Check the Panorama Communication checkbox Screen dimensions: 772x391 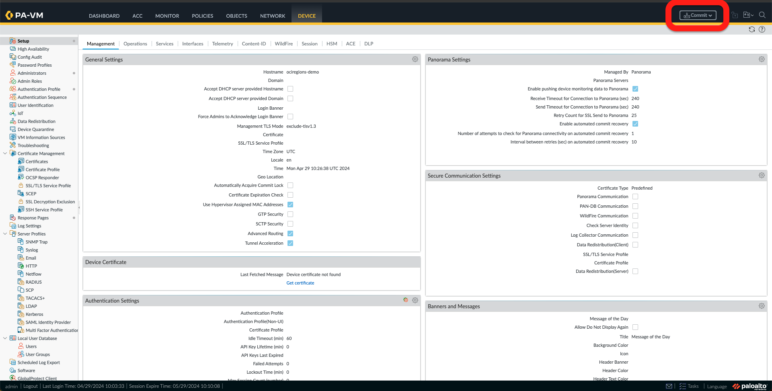635,197
